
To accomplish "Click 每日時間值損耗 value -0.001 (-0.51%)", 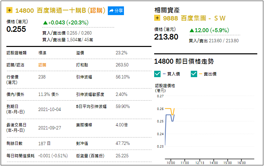I will pos(53,156).
